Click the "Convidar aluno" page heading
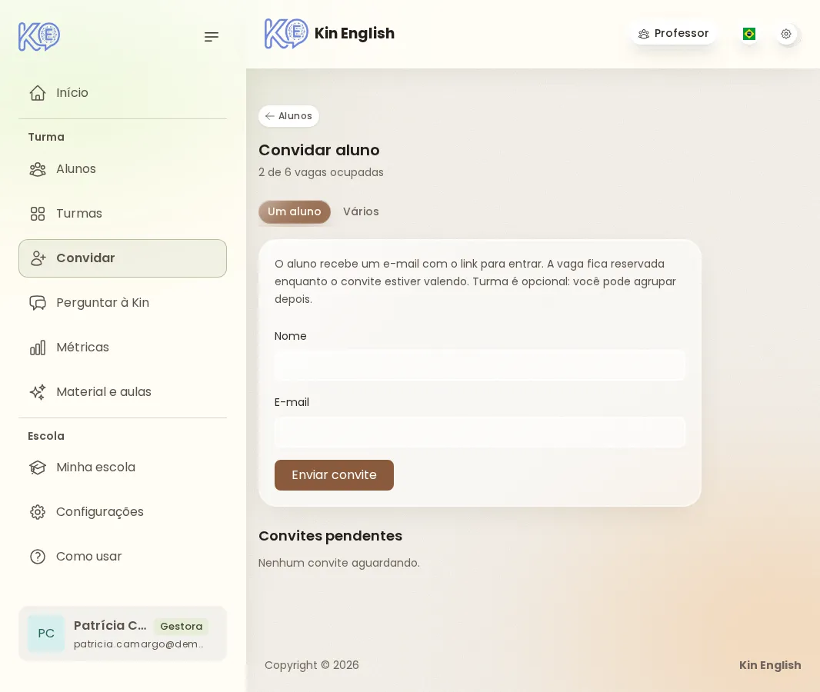The height and width of the screenshot is (692, 820). coord(319,150)
